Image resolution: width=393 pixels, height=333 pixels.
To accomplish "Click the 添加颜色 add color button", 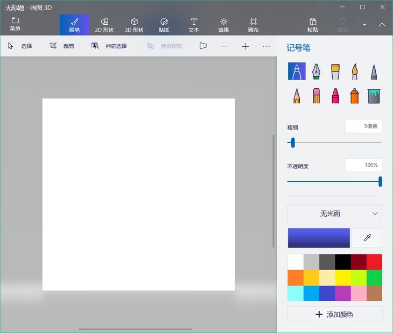I will tap(335, 315).
